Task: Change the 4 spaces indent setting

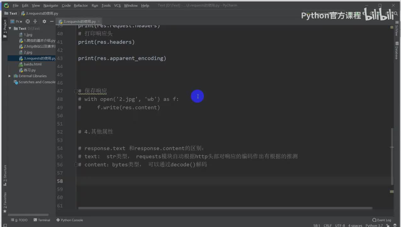Action: pyautogui.click(x=355, y=225)
